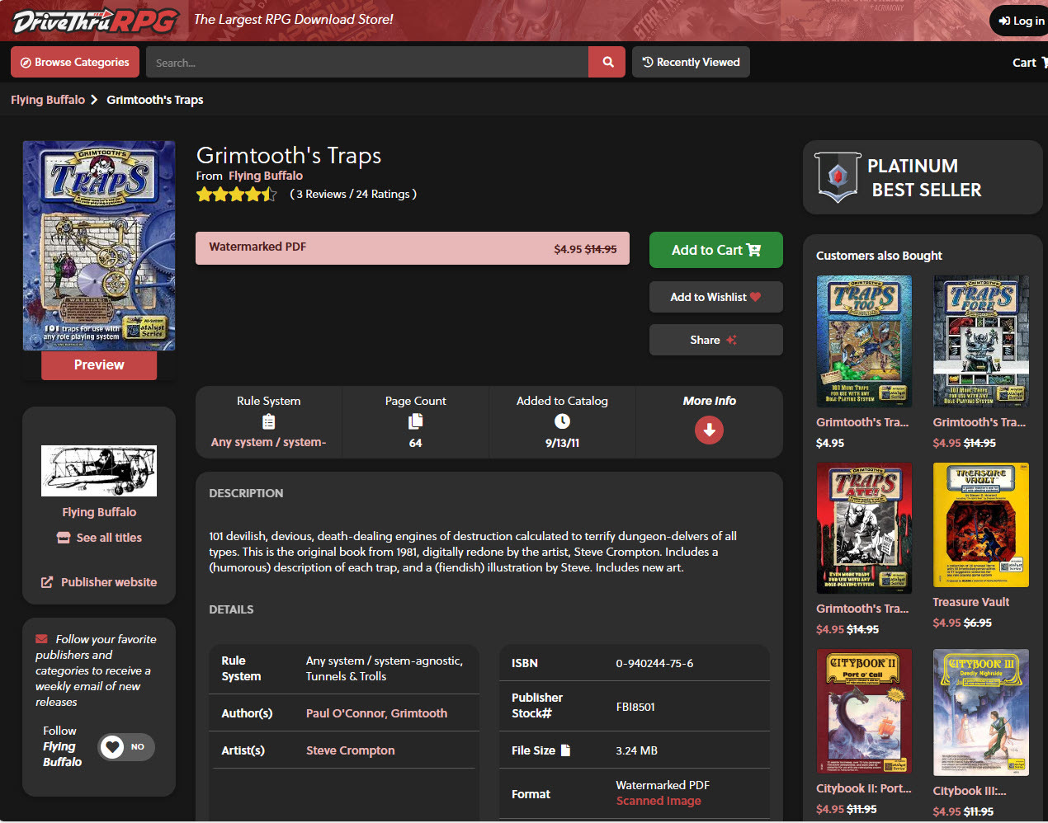
Task: Click Flying Buffalo in breadcrumb
Action: 48,100
